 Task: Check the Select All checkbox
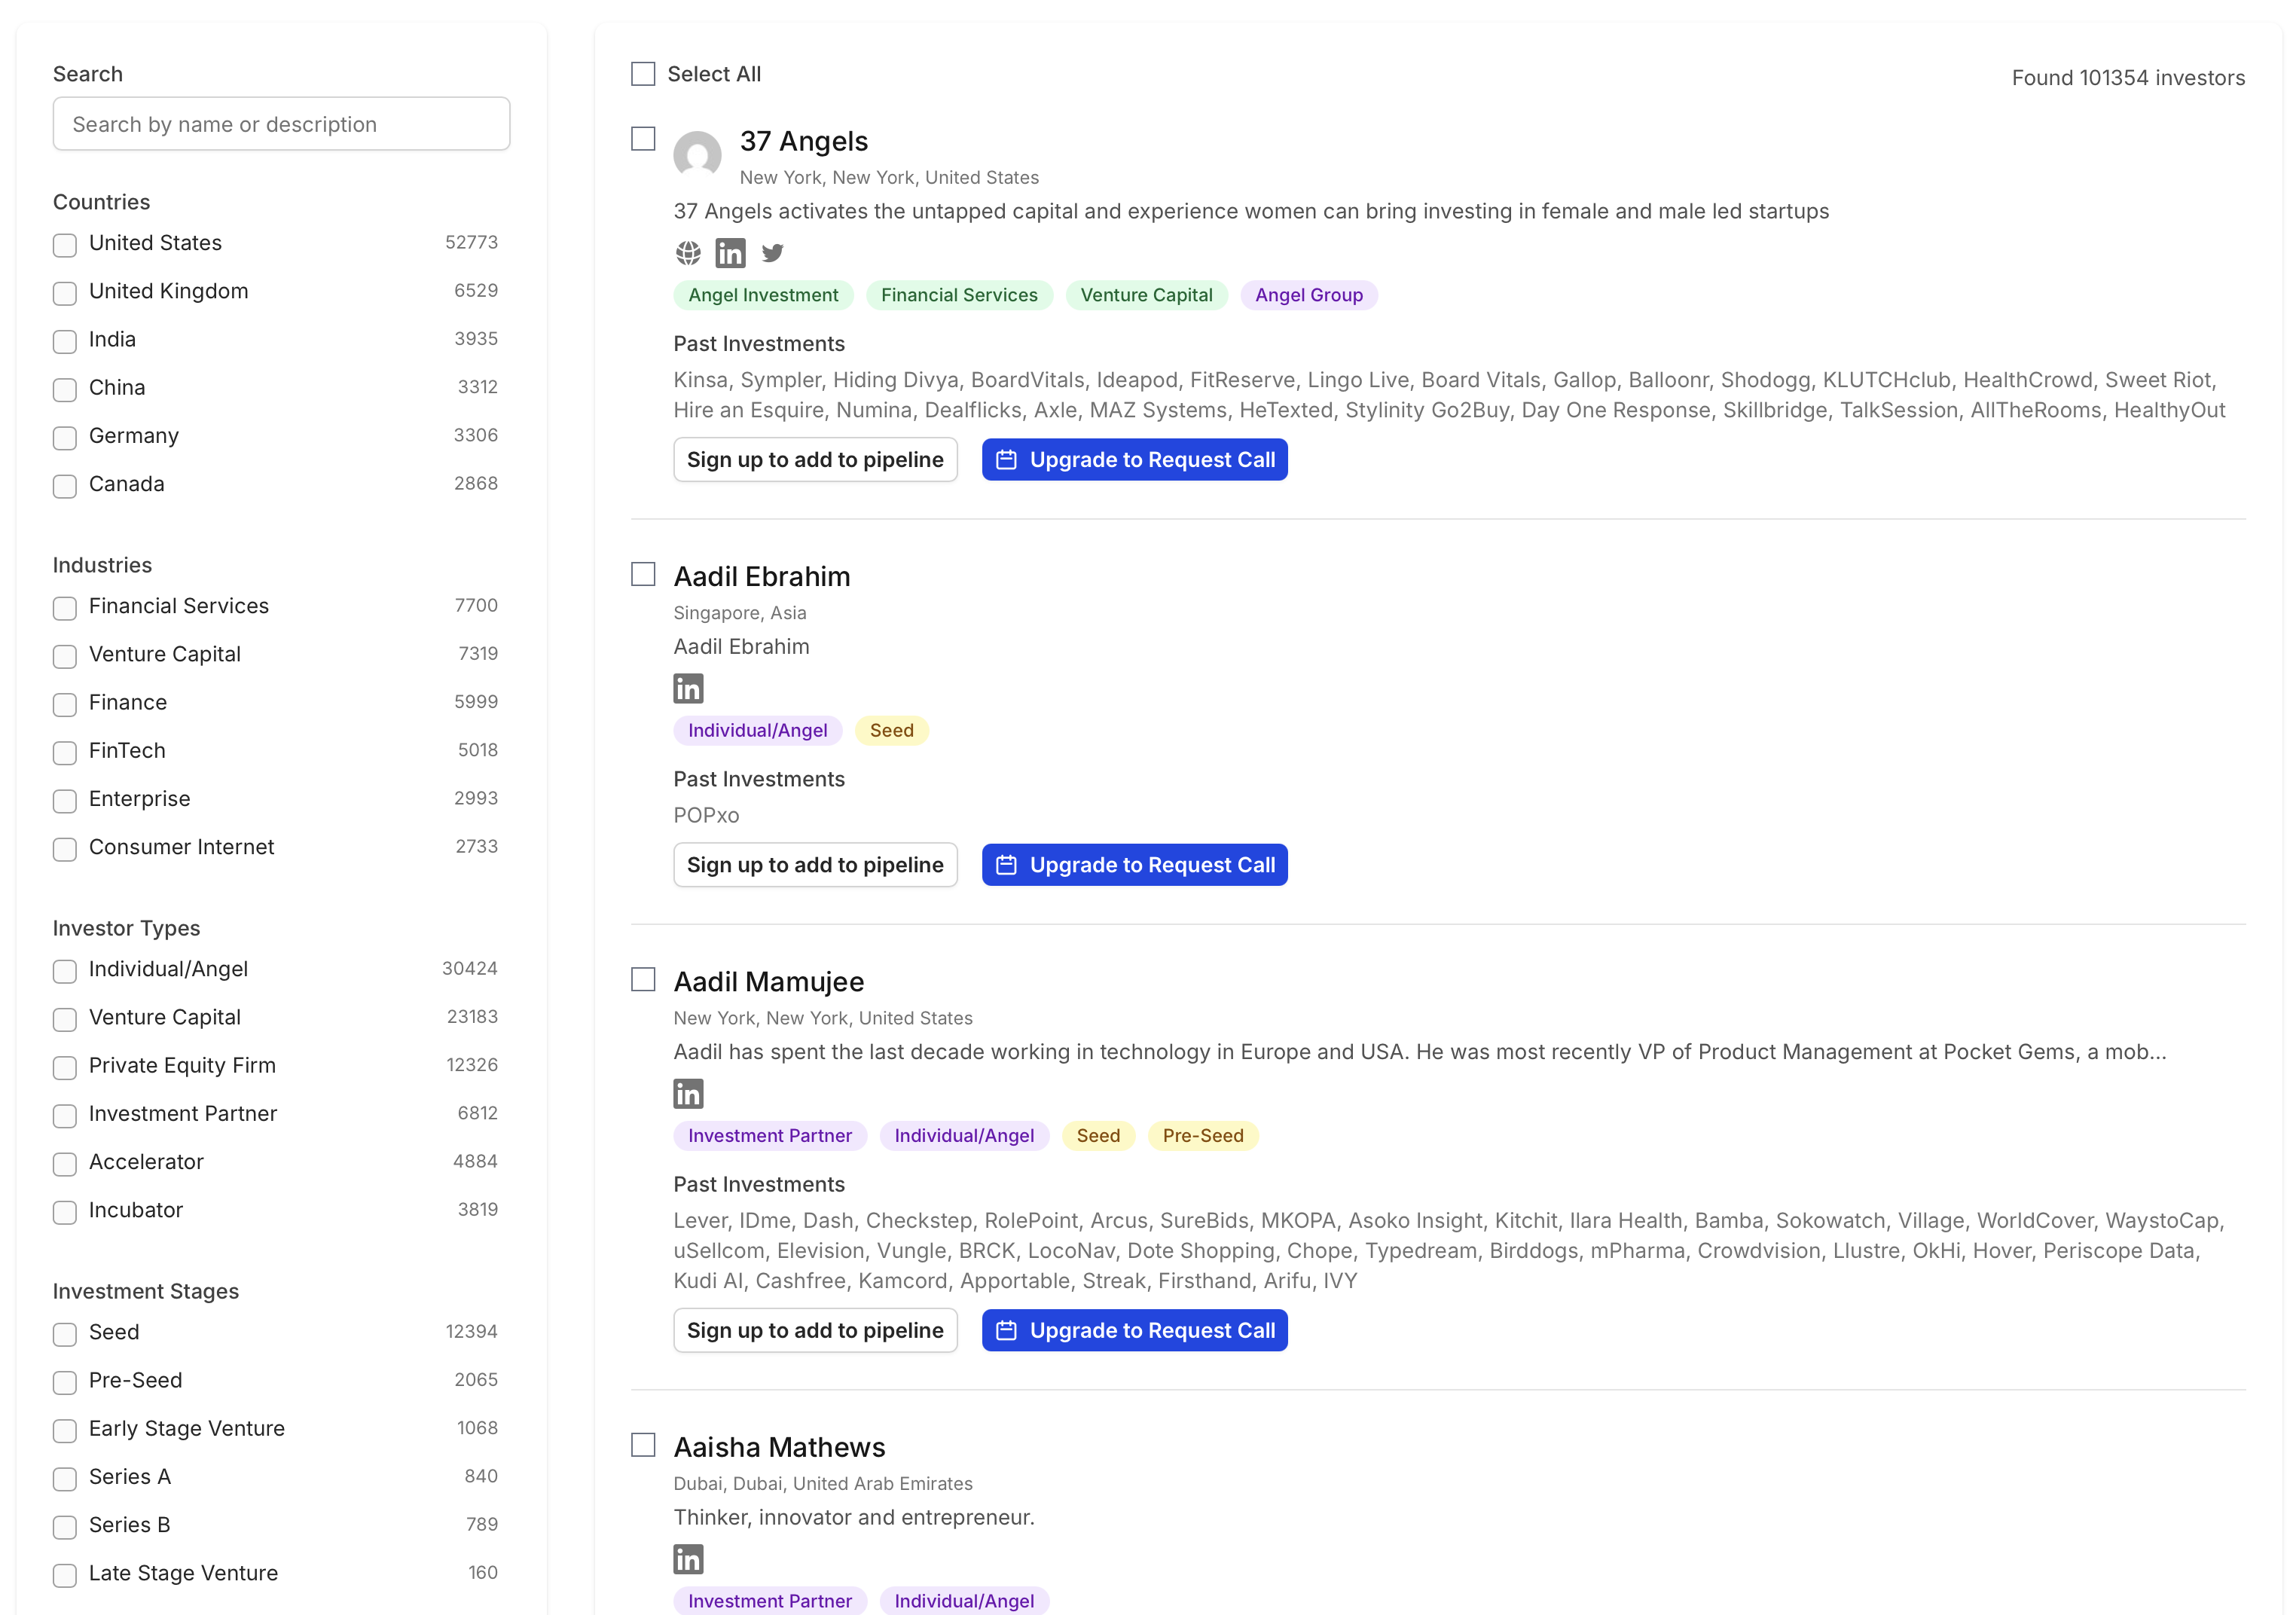pyautogui.click(x=643, y=74)
